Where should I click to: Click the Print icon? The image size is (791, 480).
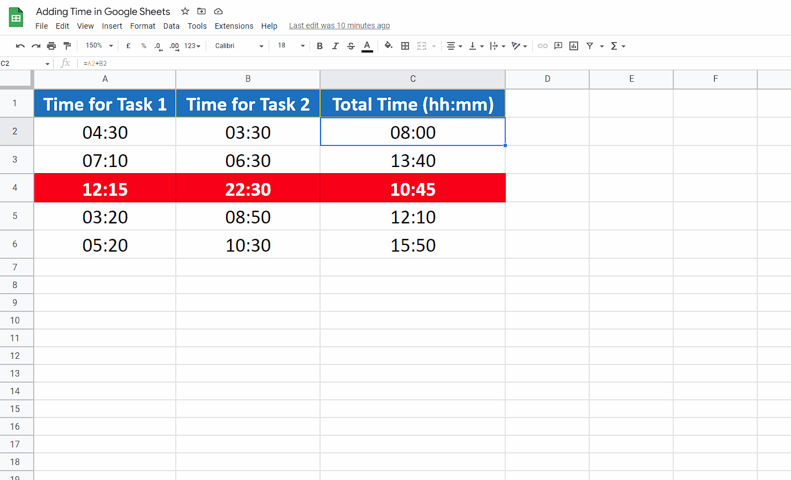[51, 46]
